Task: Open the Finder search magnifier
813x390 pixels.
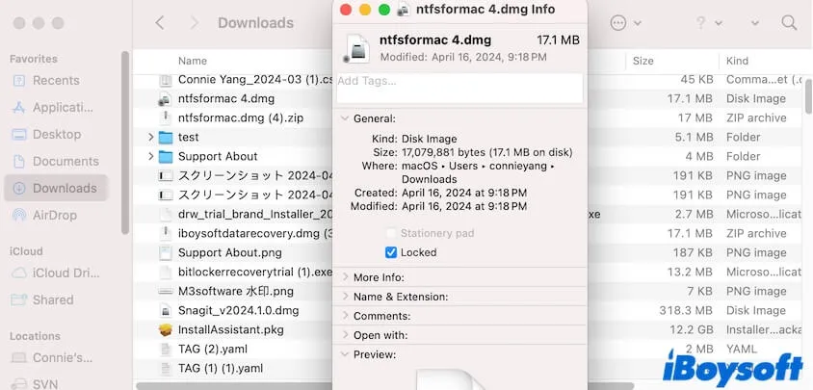Action: 789,23
